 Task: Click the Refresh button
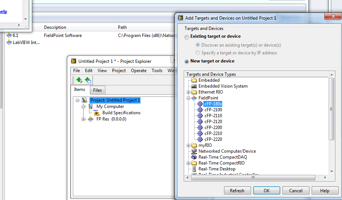(237, 190)
